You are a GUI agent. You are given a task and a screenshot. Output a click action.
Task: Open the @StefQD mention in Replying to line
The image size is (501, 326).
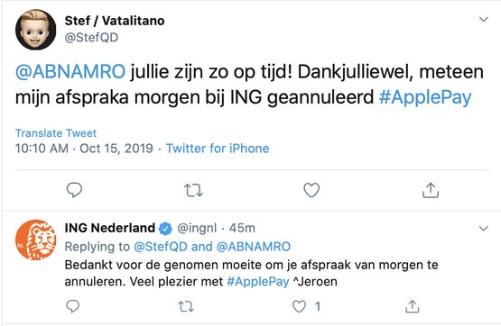click(x=161, y=247)
